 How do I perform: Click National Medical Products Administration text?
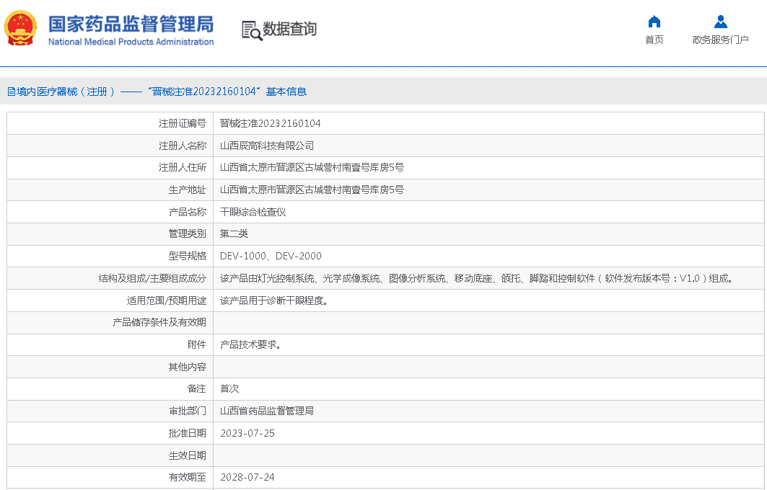tap(131, 42)
